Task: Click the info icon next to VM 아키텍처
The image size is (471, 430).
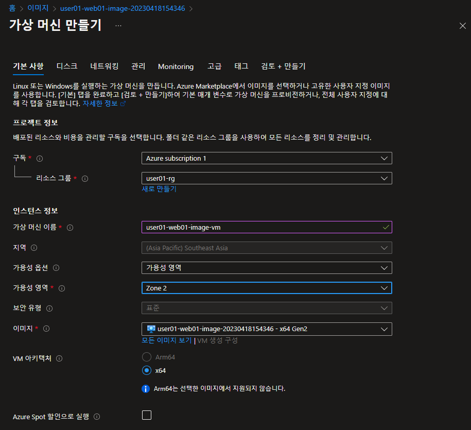Action: (59, 358)
